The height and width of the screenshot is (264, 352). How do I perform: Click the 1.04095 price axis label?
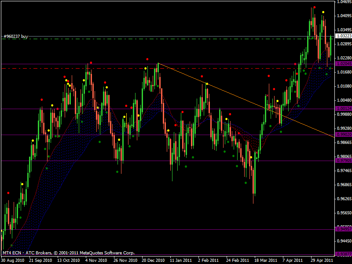click(x=344, y=16)
